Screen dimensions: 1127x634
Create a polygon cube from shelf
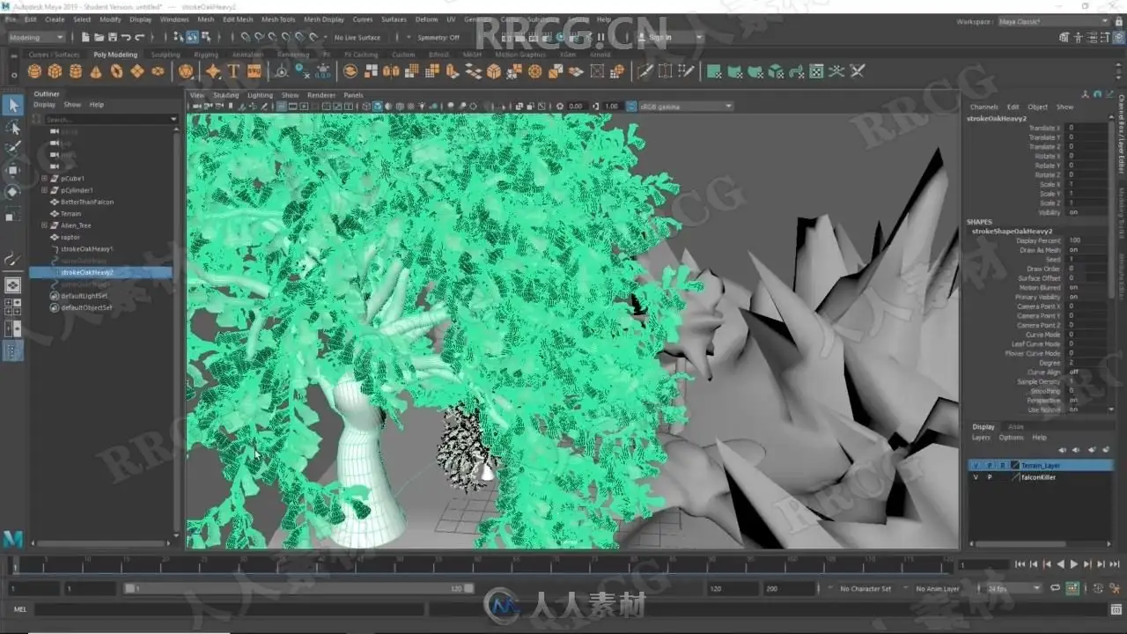(x=55, y=71)
